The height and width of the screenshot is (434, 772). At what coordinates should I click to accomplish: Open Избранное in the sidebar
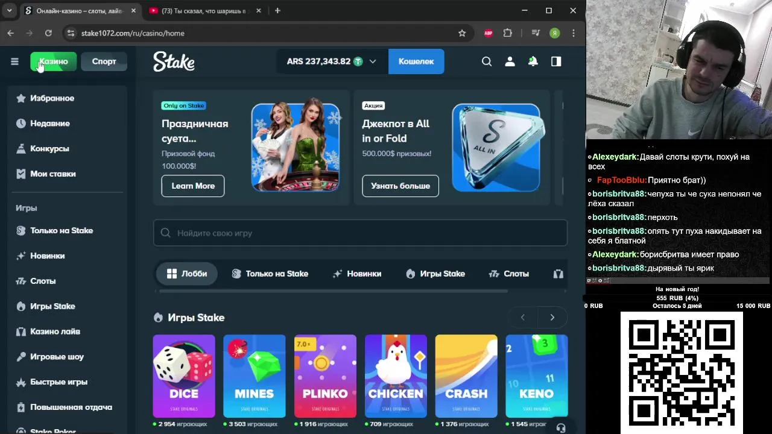(x=68, y=98)
